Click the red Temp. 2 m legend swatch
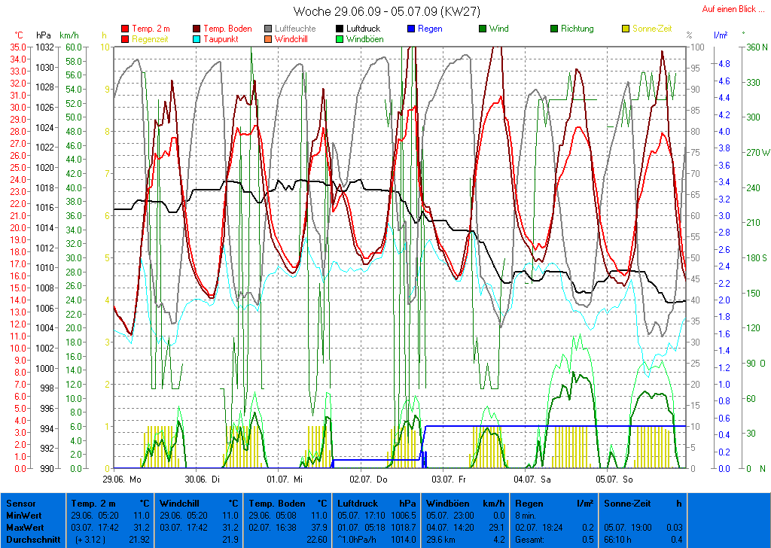Screen dimensions: 771x548 click(x=125, y=29)
